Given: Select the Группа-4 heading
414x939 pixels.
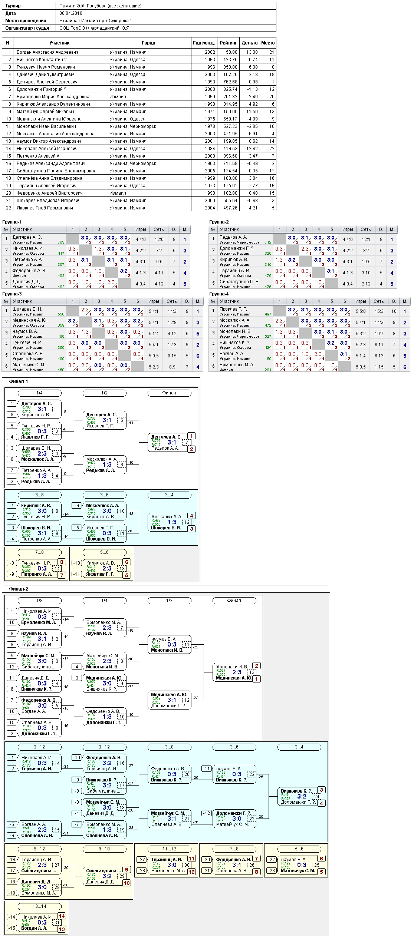Looking at the screenshot, I should 219,294.
